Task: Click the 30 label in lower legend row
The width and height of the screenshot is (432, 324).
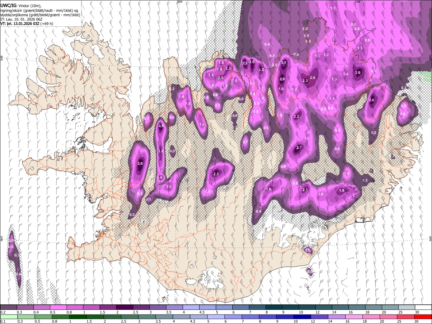Action: 417,321
